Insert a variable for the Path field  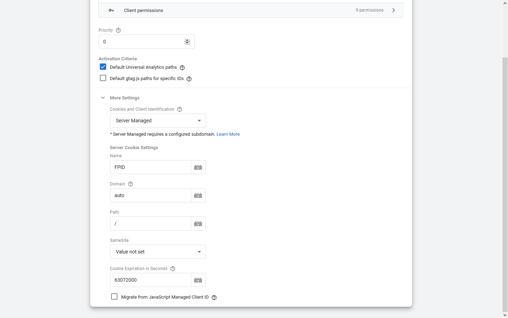198,224
